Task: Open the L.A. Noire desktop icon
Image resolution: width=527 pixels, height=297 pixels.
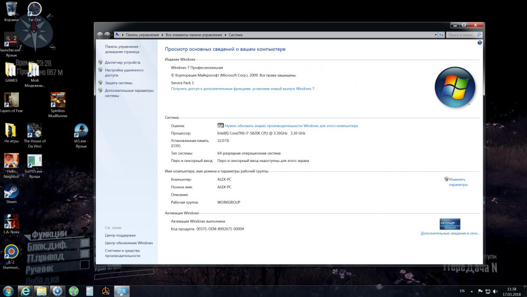Action: pos(11,223)
